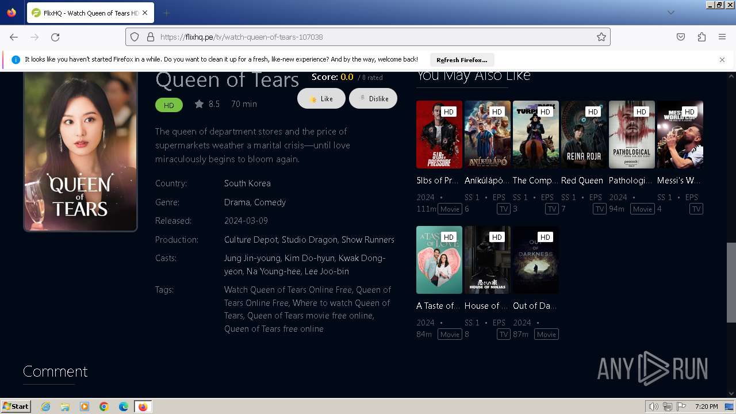Click the vertical page scrollbar thumb
Image resolution: width=736 pixels, height=414 pixels.
731,282
